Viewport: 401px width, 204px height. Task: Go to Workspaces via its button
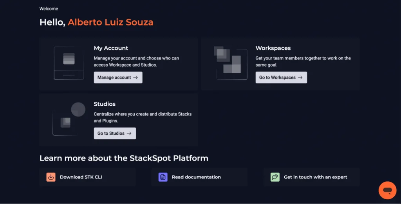[281, 78]
